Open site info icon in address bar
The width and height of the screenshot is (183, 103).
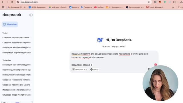(x=18, y=2)
